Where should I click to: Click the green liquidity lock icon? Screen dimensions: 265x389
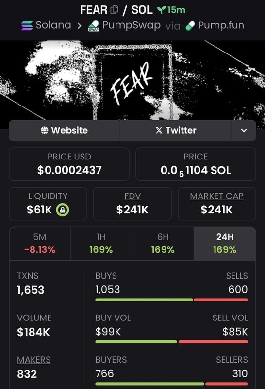(63, 210)
